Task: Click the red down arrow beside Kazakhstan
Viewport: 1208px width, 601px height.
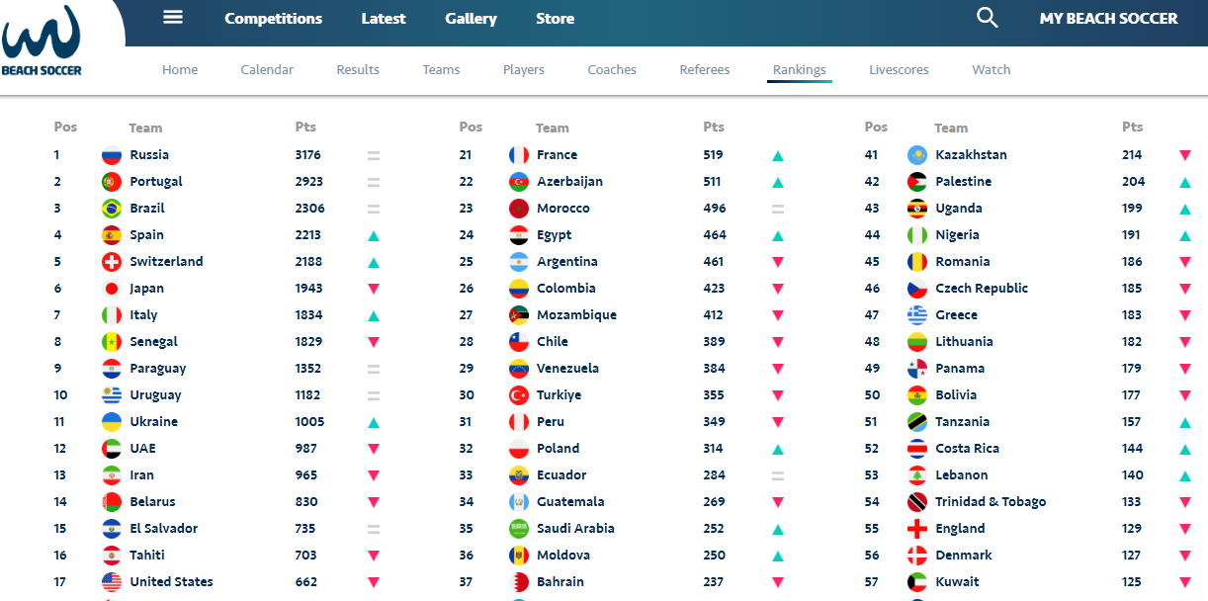Action: [1185, 155]
